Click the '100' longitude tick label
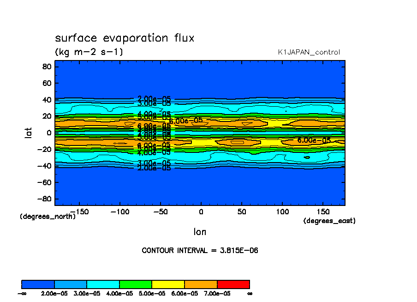This screenshot has width=417, height=302. click(282, 211)
